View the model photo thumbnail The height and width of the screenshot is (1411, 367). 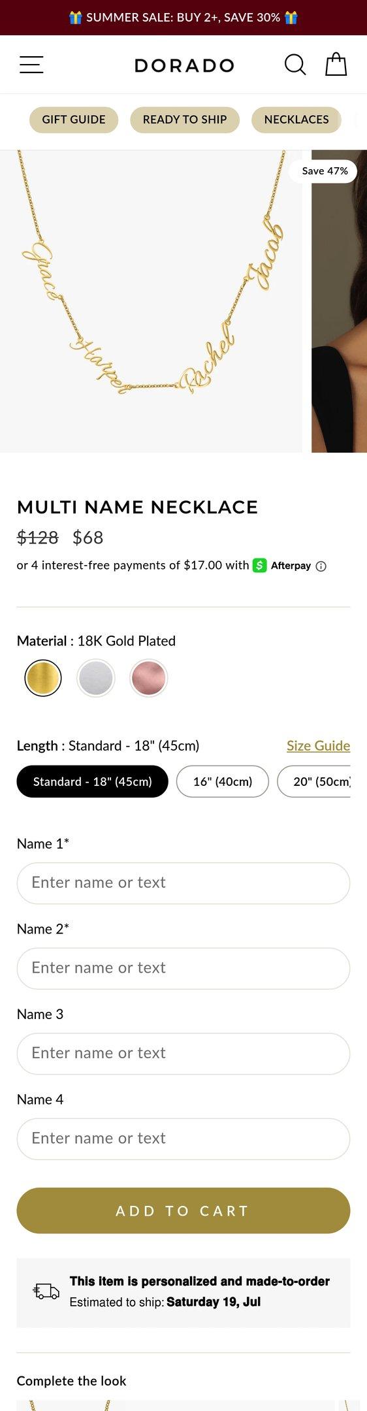(339, 301)
